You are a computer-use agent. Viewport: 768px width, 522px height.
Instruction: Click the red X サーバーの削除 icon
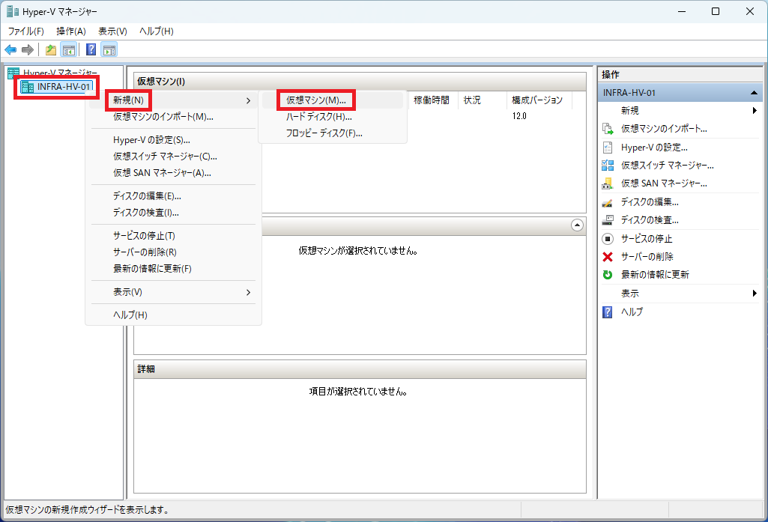[x=608, y=257]
